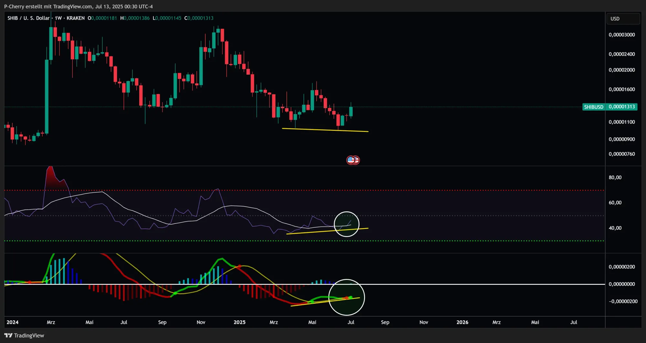Click the high value H0,00001386
Viewport: 646px width, 343px height.
point(135,18)
